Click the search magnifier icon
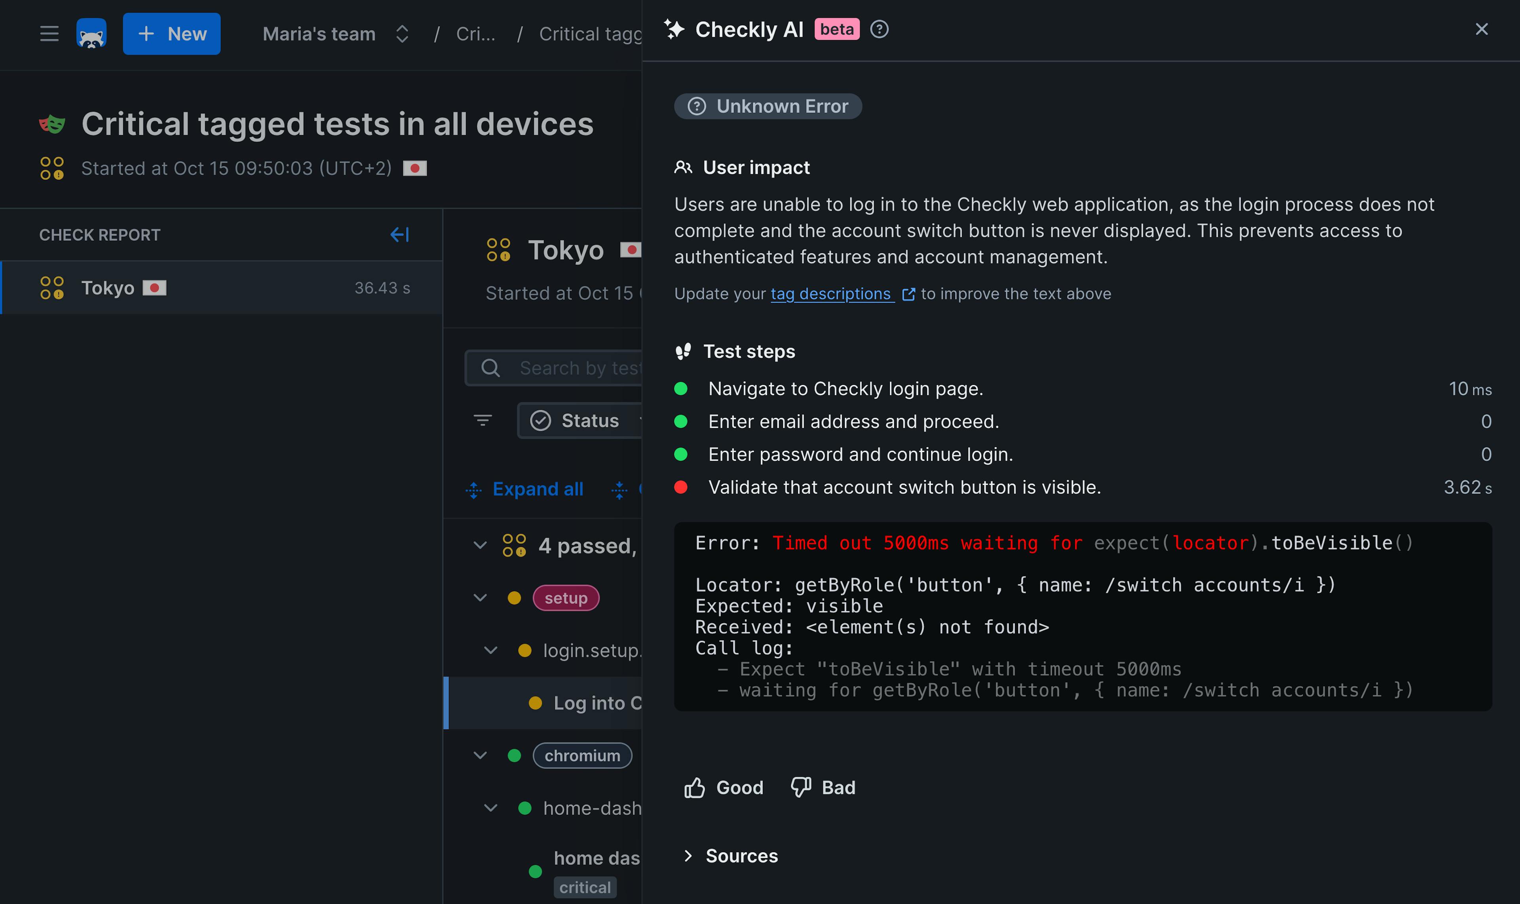Viewport: 1520px width, 904px height. click(x=491, y=368)
